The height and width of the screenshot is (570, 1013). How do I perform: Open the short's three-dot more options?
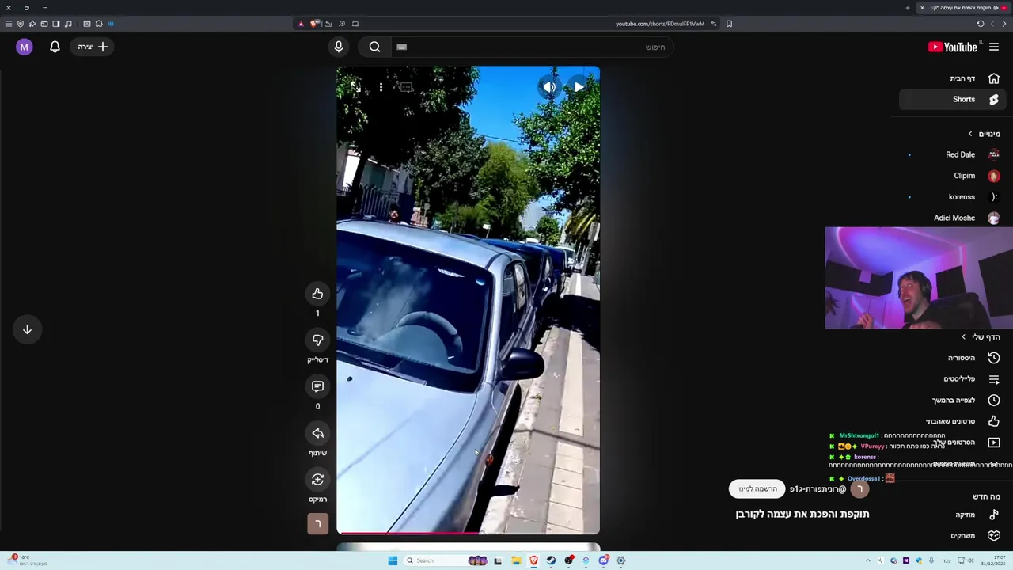[x=381, y=87]
